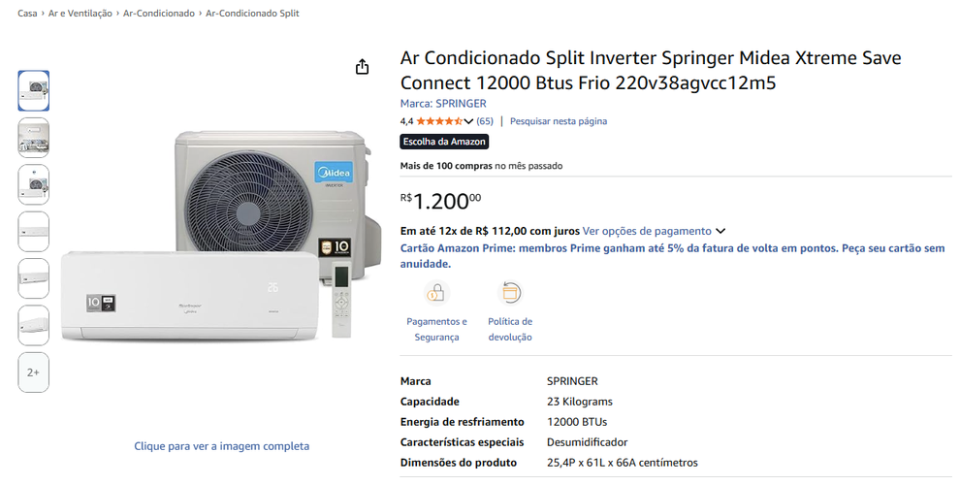Navigate to Ar-Condicionado Split breadcrumb
The height and width of the screenshot is (485, 960).
click(x=252, y=13)
